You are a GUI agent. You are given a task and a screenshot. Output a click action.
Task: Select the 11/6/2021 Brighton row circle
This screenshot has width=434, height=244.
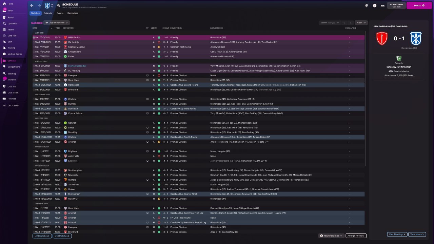click(34, 151)
